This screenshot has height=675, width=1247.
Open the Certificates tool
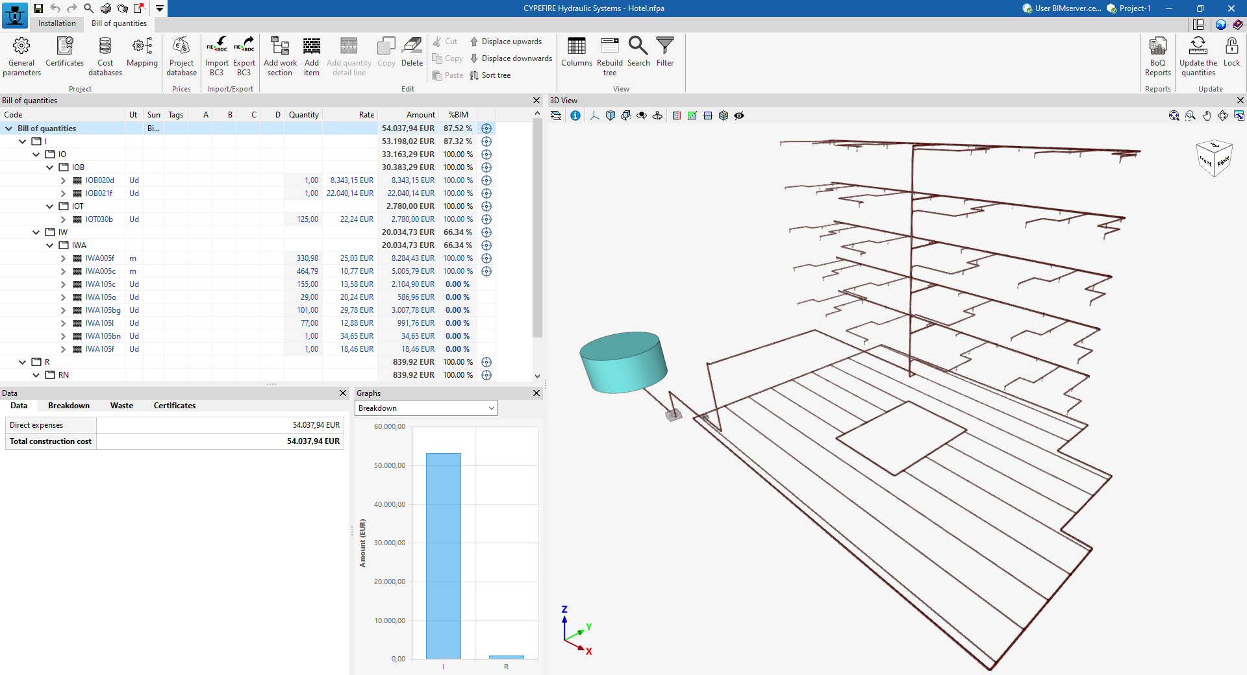coord(64,52)
